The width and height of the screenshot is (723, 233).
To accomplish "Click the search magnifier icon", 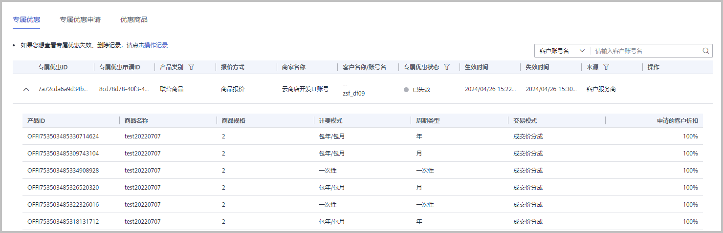I will (x=705, y=51).
